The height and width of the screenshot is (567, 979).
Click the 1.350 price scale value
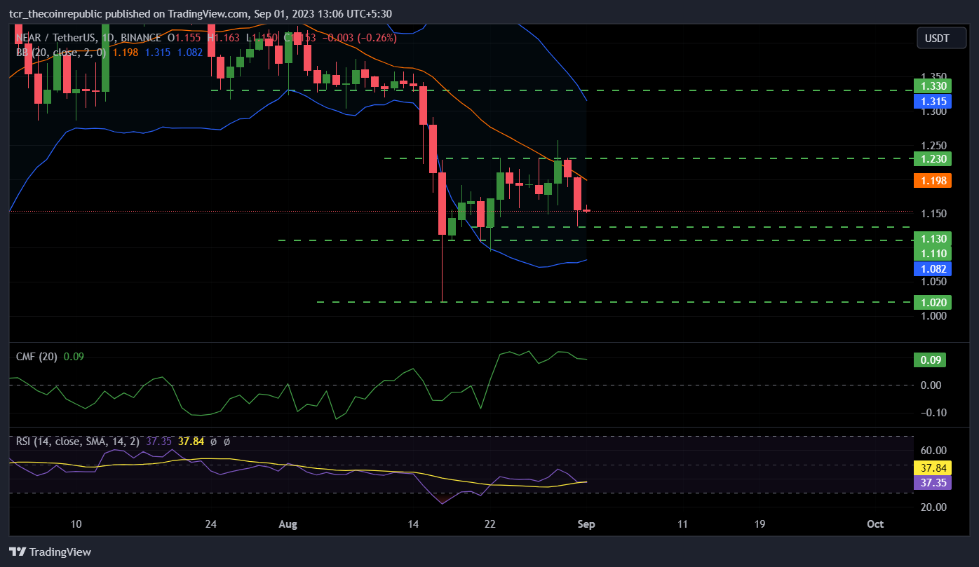(x=934, y=76)
